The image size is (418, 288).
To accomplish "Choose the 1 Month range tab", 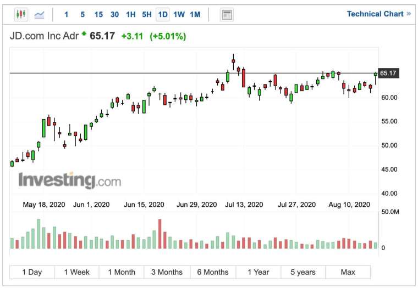I will (x=122, y=272).
